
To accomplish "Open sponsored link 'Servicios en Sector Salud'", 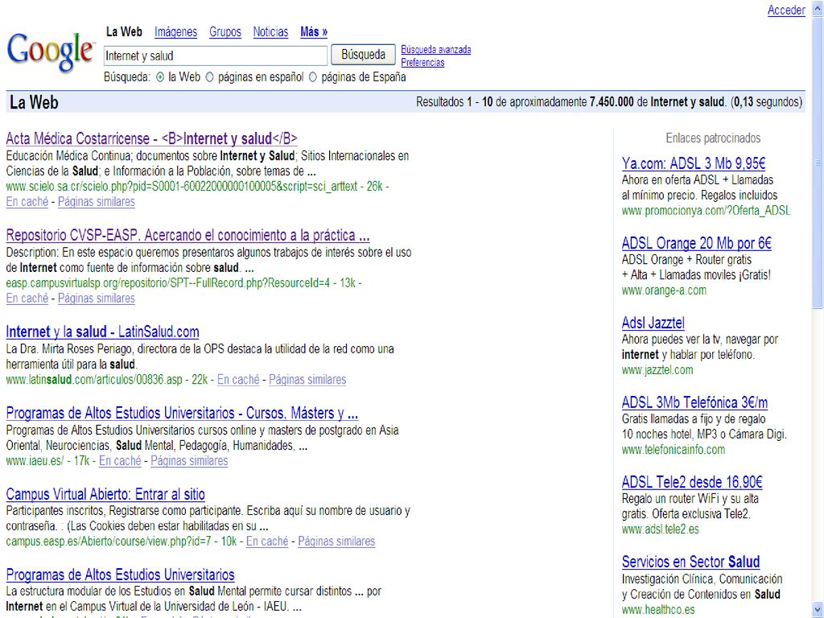I will coord(690,562).
